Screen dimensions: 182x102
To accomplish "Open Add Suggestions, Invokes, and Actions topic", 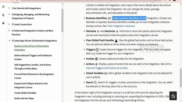I will point(33,67).
